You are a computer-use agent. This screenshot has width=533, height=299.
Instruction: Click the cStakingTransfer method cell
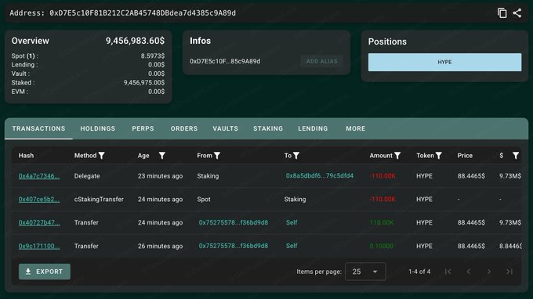(99, 200)
